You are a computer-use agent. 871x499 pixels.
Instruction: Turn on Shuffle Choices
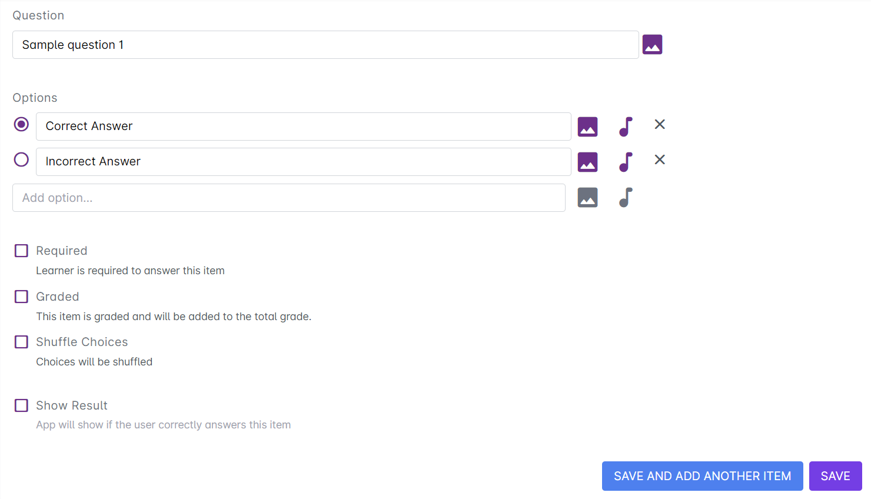pyautogui.click(x=21, y=342)
